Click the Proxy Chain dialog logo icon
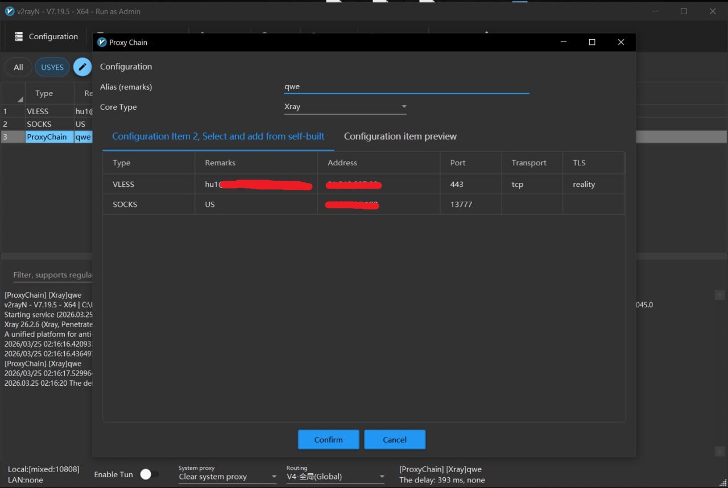The height and width of the screenshot is (488, 728). (x=102, y=42)
